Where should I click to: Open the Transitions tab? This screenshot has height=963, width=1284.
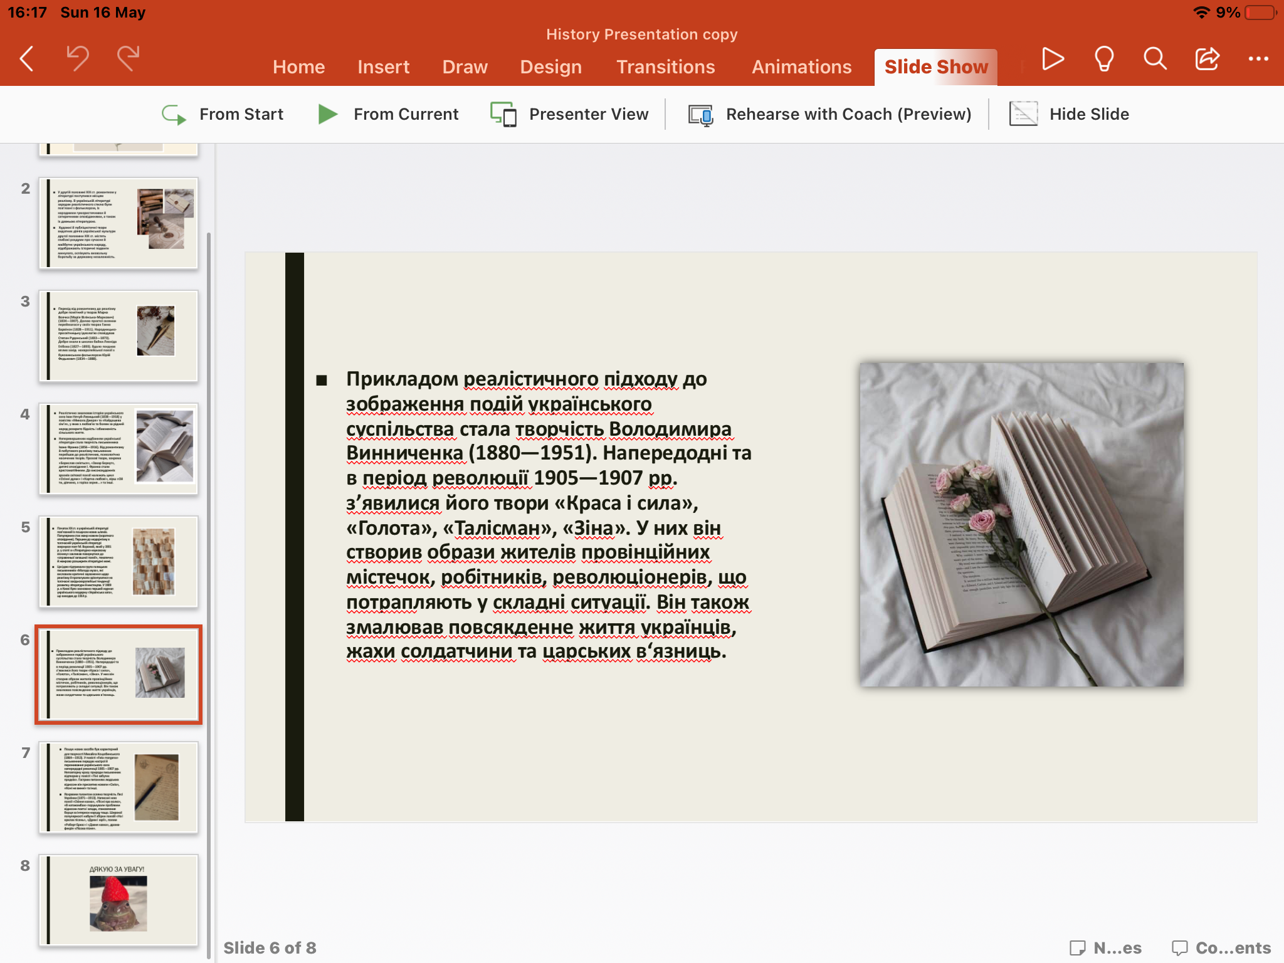coord(665,67)
